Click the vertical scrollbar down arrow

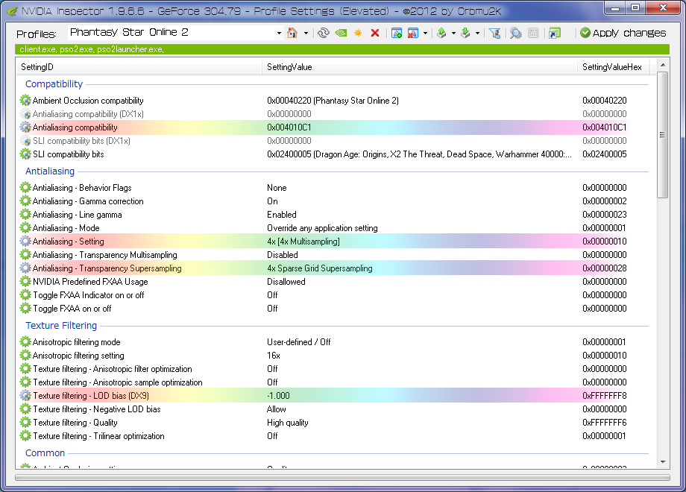663,462
